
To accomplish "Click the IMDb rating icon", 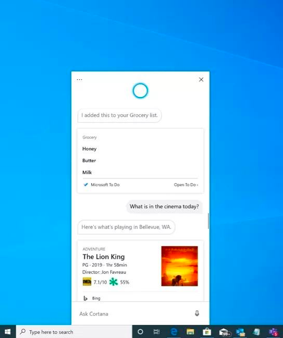I will tap(87, 282).
